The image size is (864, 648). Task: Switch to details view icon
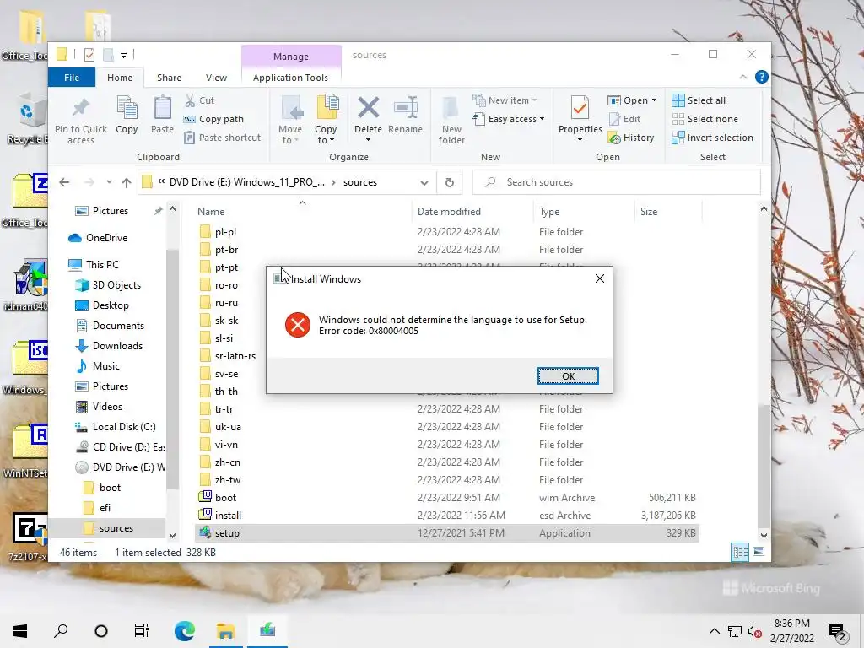[x=740, y=552]
